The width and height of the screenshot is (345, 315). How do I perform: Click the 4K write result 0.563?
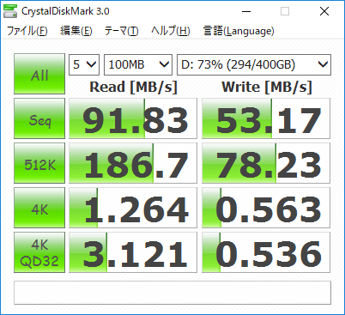pos(266,208)
